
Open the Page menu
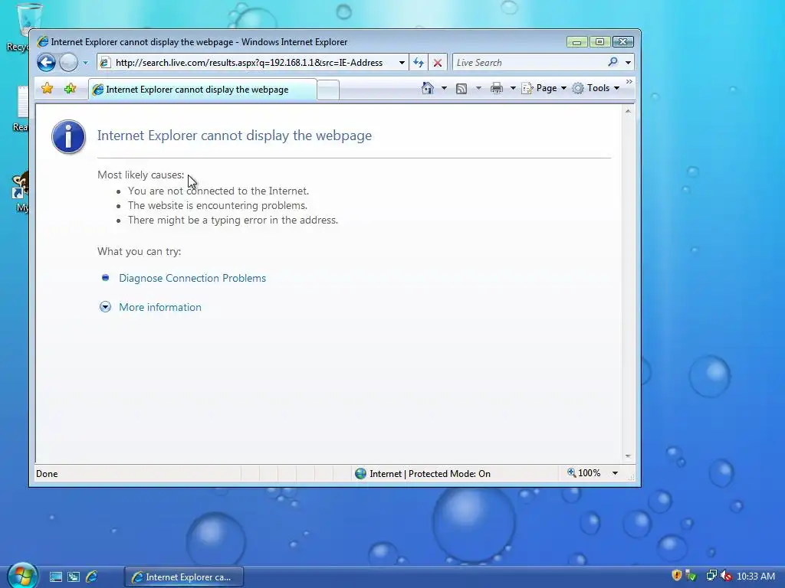tap(544, 88)
